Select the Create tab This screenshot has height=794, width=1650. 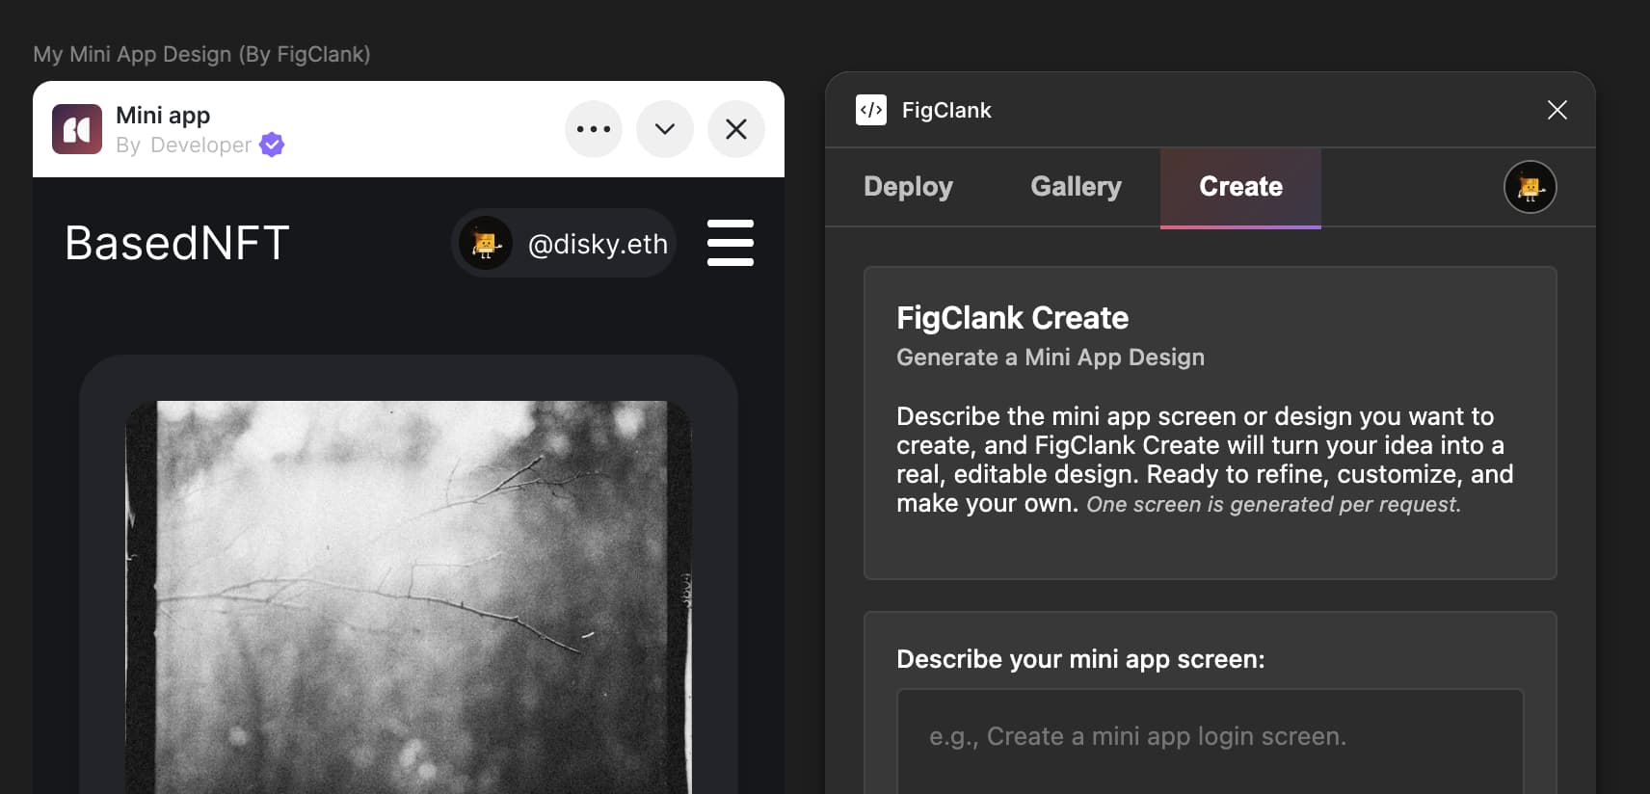(1240, 187)
